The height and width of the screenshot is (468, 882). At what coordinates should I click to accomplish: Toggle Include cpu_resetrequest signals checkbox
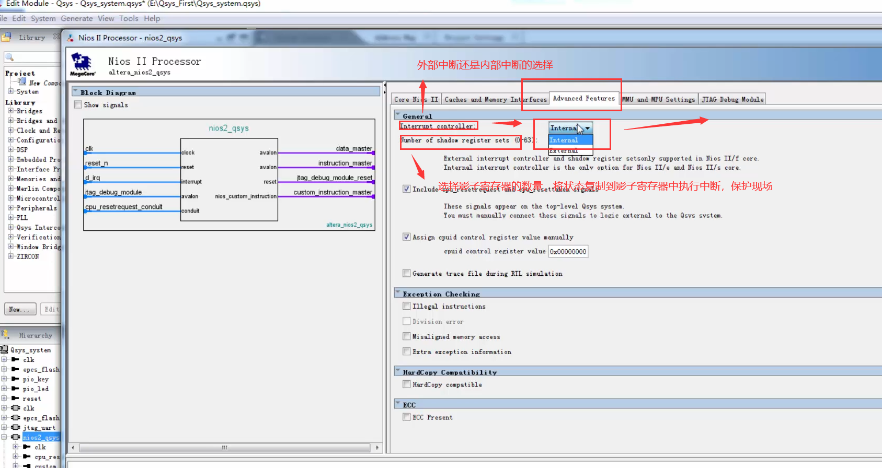pyautogui.click(x=406, y=189)
